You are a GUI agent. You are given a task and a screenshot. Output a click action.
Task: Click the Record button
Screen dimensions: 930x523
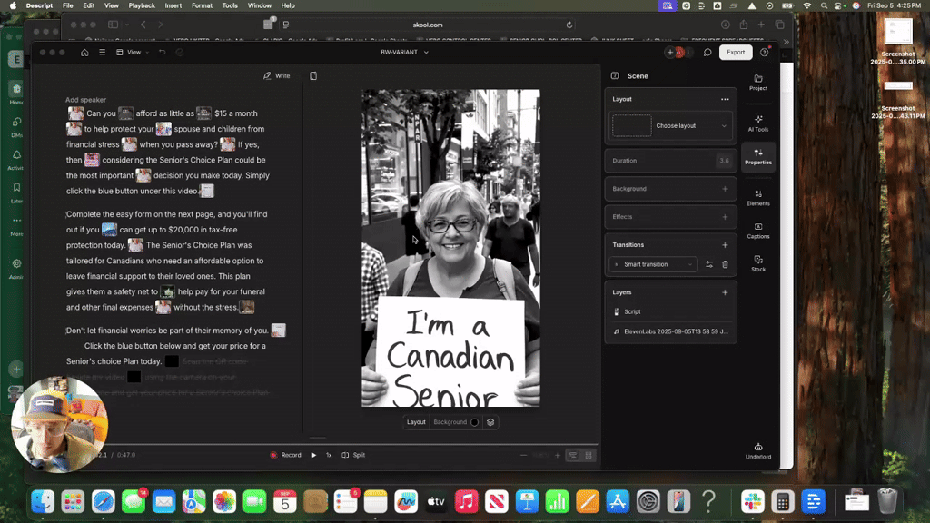point(285,456)
